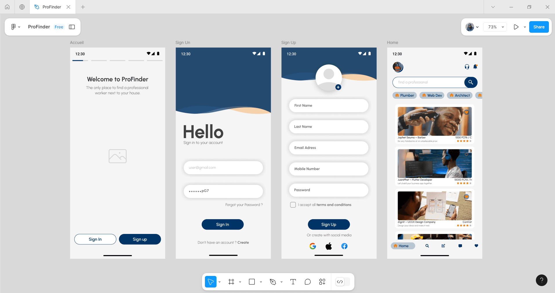The image size is (555, 293).
Task: Click the Apple logo icon
Action: [329, 246]
